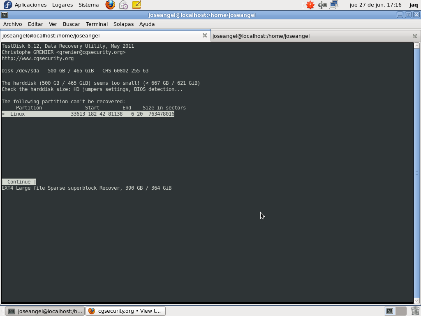Image resolution: width=421 pixels, height=316 pixels.
Task: Open the network connection tray icon
Action: [334, 5]
